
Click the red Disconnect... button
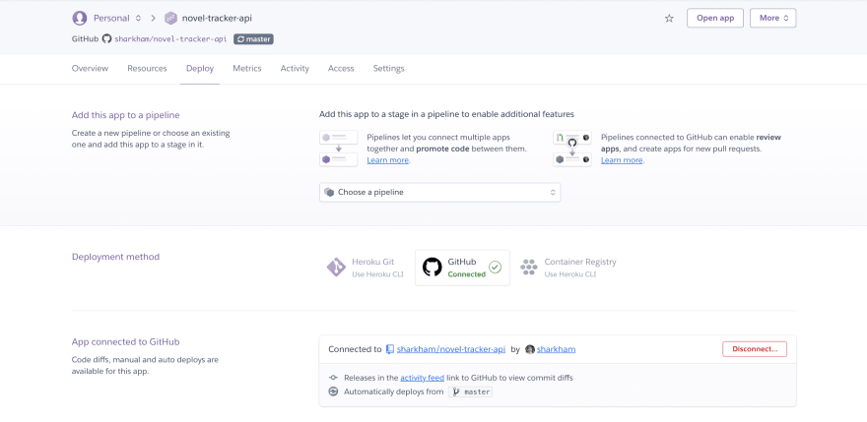pos(755,349)
